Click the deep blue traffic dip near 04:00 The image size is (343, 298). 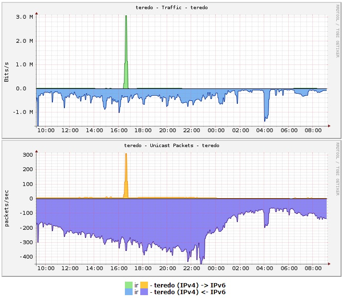point(266,105)
